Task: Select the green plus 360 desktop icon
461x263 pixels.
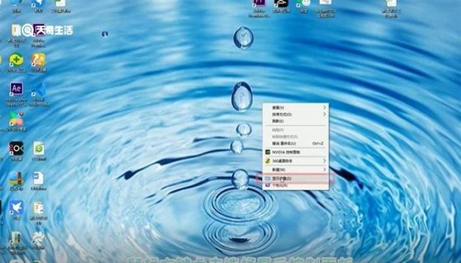Action: pos(16,60)
